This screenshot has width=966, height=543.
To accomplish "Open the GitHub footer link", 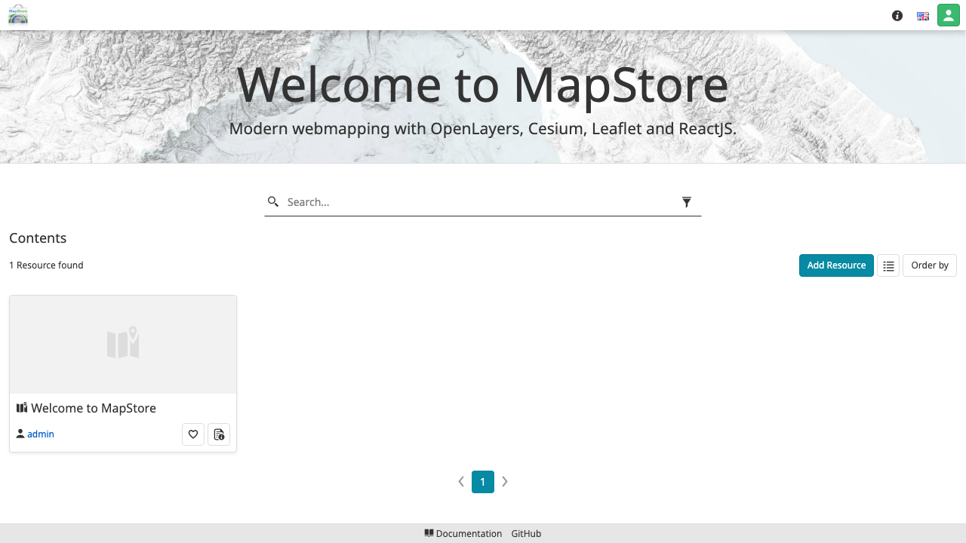I will pyautogui.click(x=526, y=534).
